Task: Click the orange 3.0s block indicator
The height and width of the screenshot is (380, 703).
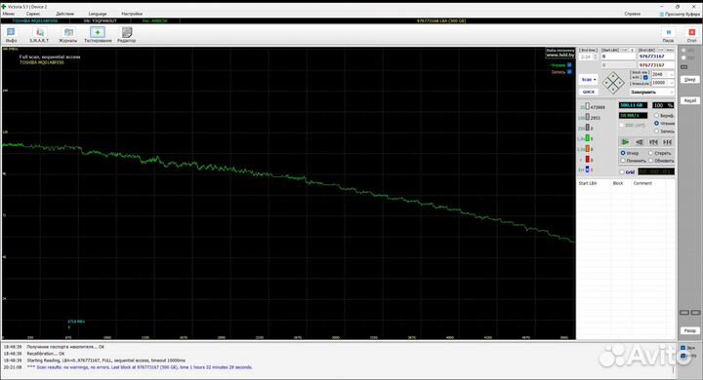Action: (x=588, y=149)
